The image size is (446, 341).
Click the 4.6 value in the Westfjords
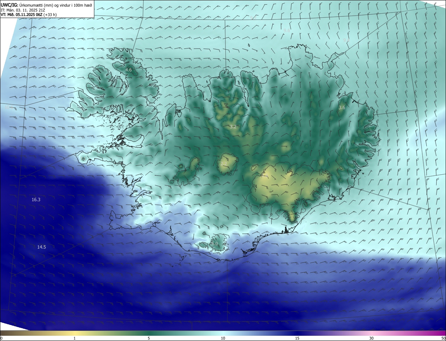pyautogui.click(x=129, y=70)
